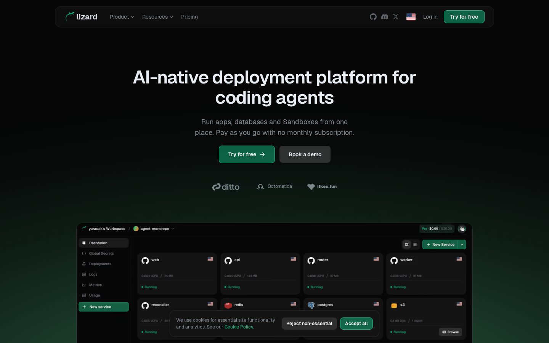Select Dashboard in the sidebar
The height and width of the screenshot is (343, 549).
[x=104, y=243]
